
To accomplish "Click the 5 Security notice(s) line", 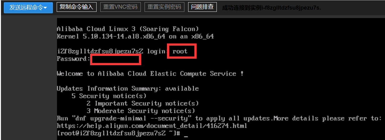I will point(109,96).
